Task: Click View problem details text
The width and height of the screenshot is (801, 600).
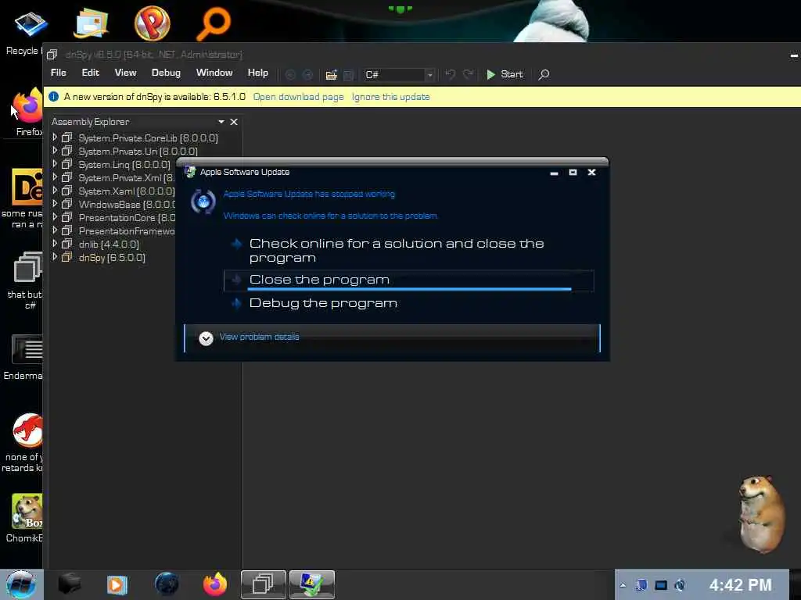Action: 259,337
